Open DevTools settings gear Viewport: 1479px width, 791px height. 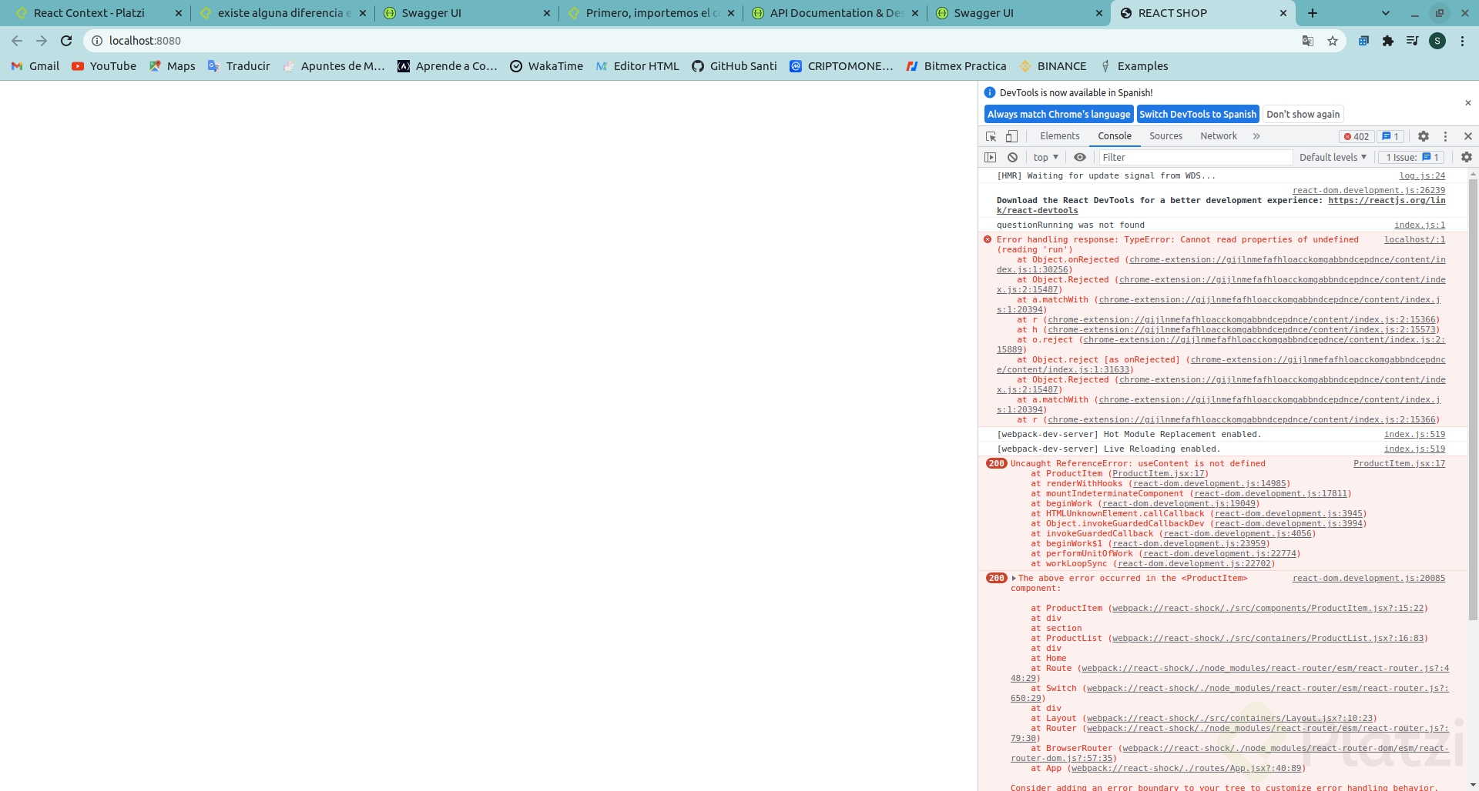coord(1424,136)
